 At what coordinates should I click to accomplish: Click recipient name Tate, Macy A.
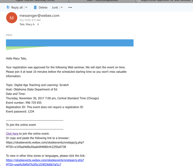click(x=28, y=25)
